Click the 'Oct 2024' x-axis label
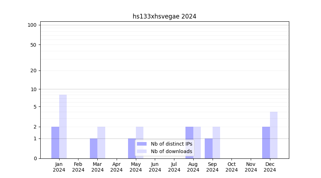Image resolution: width=321 pixels, height=178 pixels. [x=231, y=167]
